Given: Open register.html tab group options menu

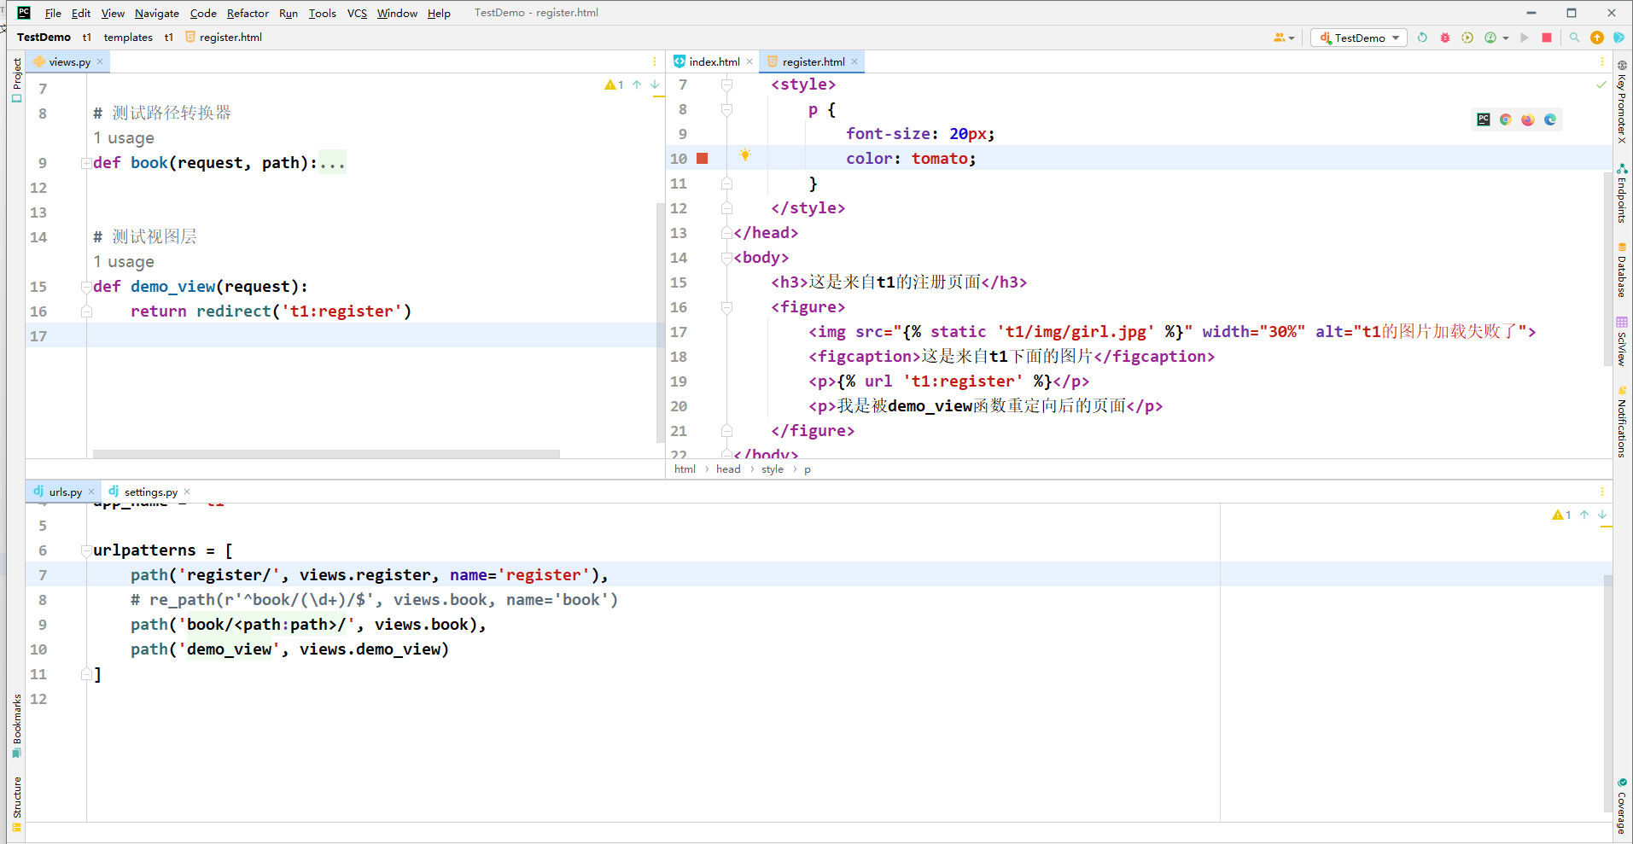Looking at the screenshot, I should pos(1602,61).
